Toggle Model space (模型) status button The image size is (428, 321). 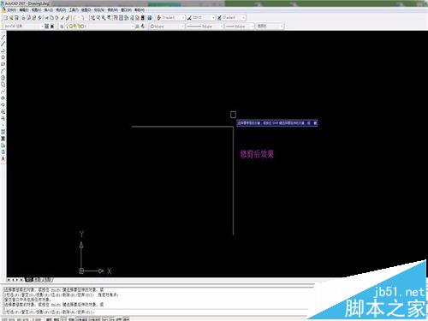126,319
